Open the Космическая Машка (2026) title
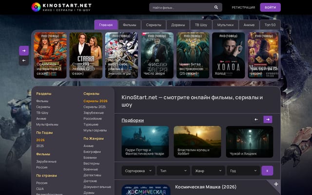The width and height of the screenshot is (312, 195). pos(206,187)
